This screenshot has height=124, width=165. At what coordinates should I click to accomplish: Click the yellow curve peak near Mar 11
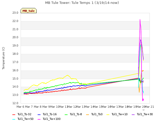(68, 75)
